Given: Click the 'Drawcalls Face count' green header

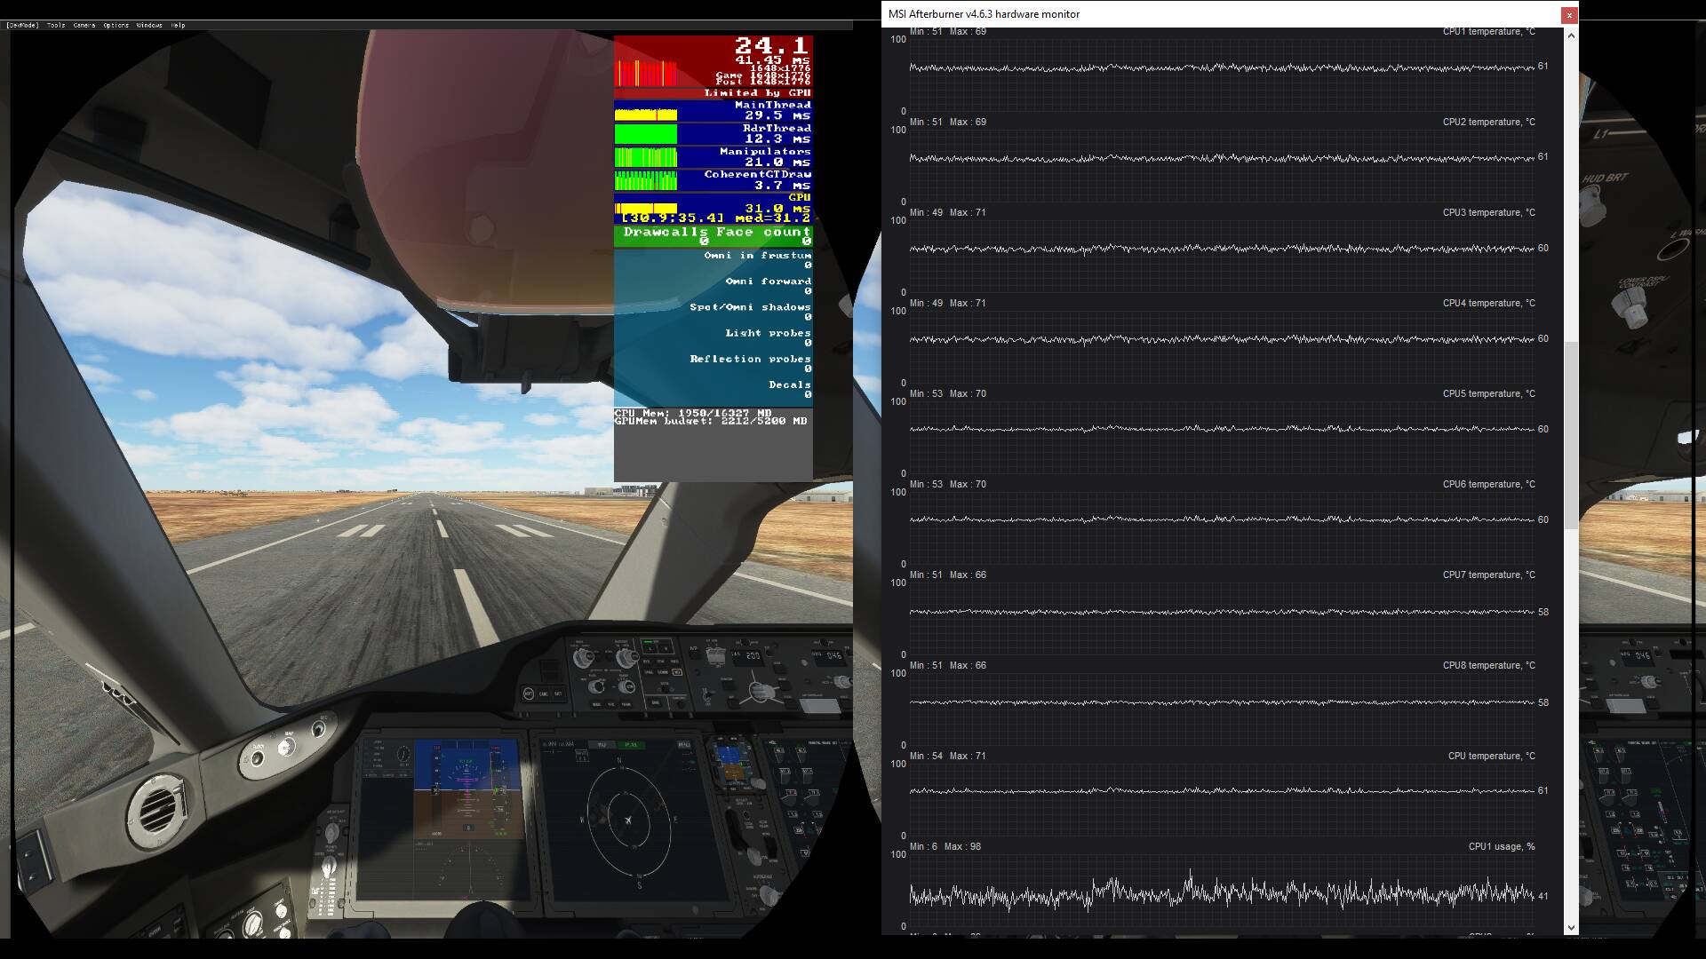Looking at the screenshot, I should click(713, 235).
